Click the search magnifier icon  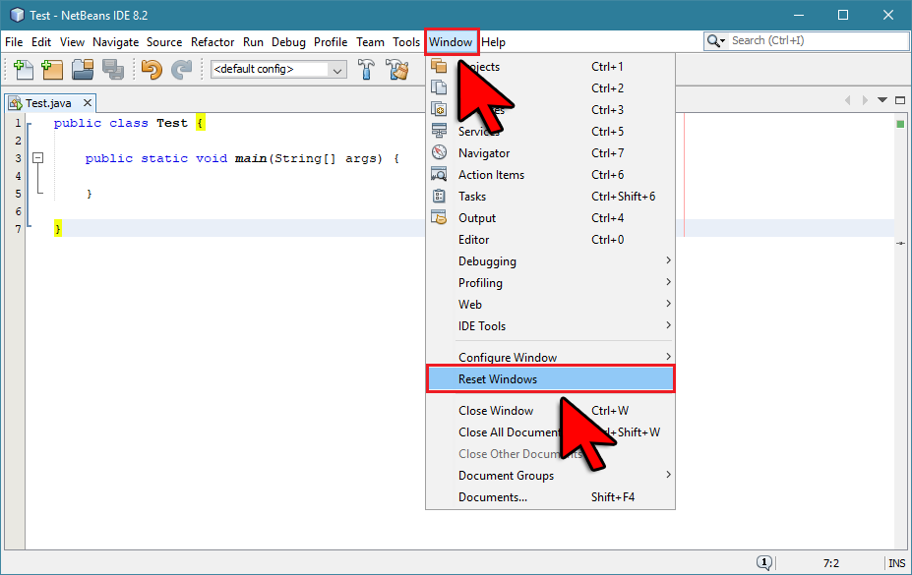click(715, 40)
